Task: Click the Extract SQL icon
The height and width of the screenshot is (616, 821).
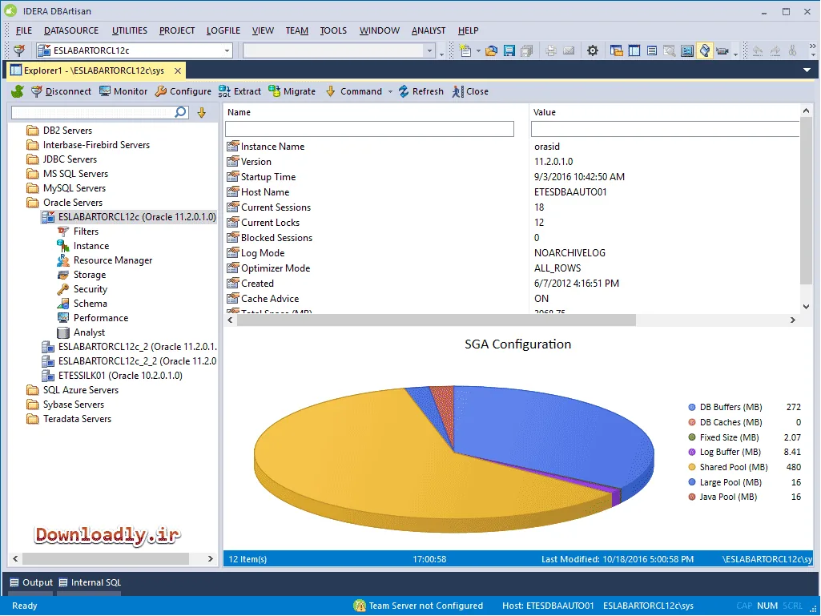Action: coord(224,91)
